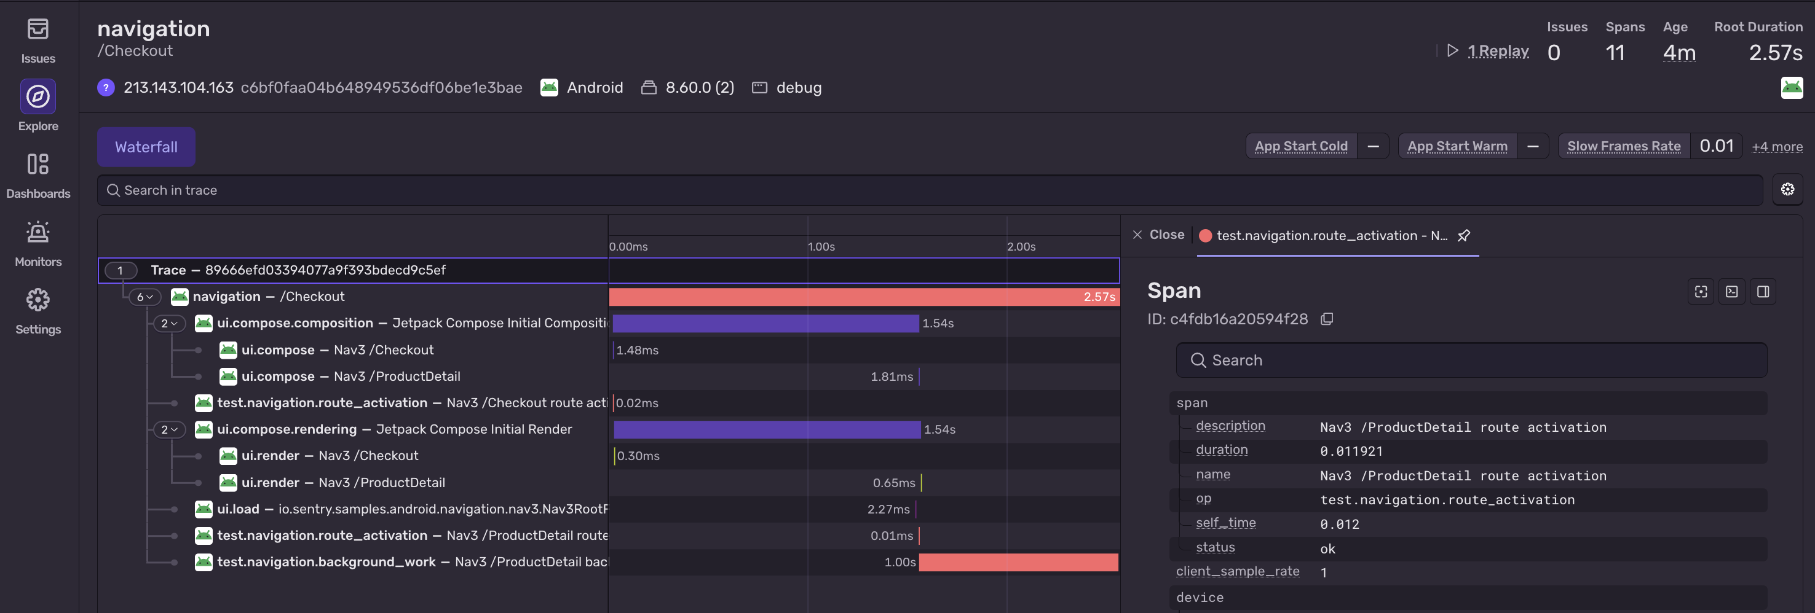
Task: Click Android icon on background_work row
Action: [204, 561]
